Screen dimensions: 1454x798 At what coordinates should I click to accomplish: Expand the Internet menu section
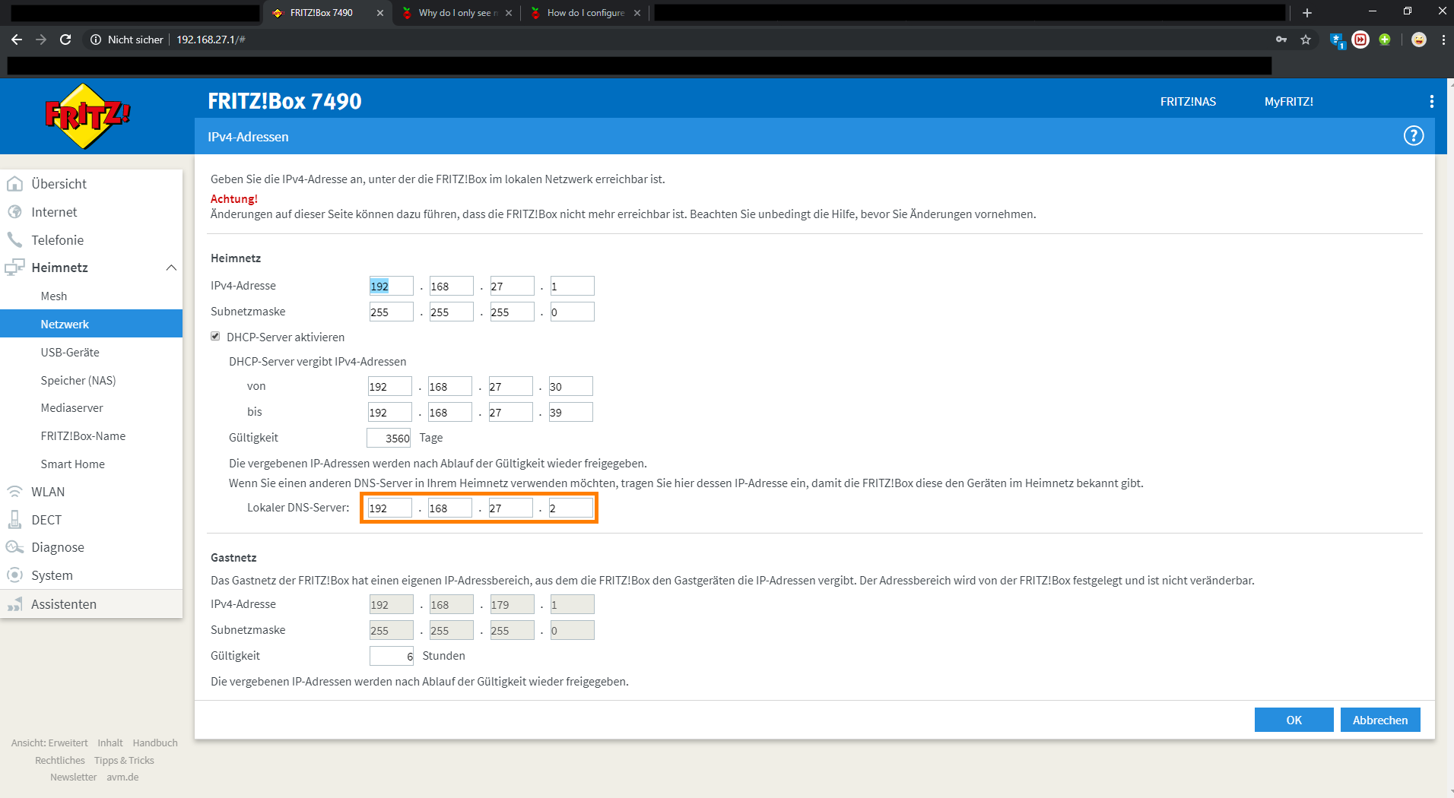click(54, 212)
